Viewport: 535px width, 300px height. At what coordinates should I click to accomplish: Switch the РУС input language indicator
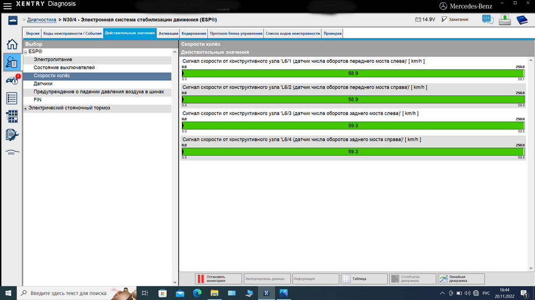click(x=486, y=293)
